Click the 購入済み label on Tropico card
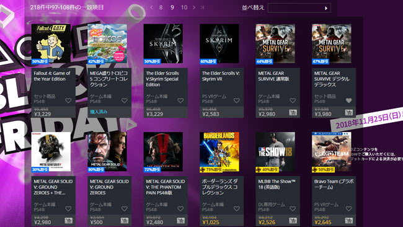Image resolution: width=403 pixels, height=227 pixels. (99, 112)
